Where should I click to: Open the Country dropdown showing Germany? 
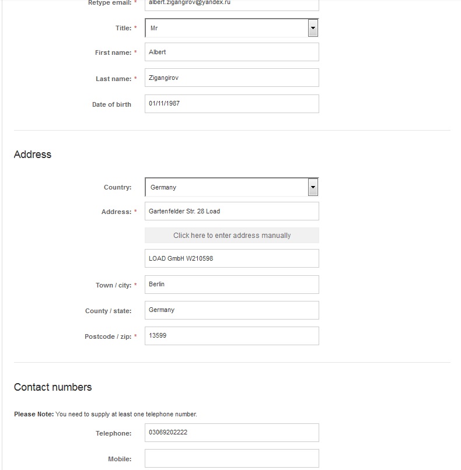(232, 187)
